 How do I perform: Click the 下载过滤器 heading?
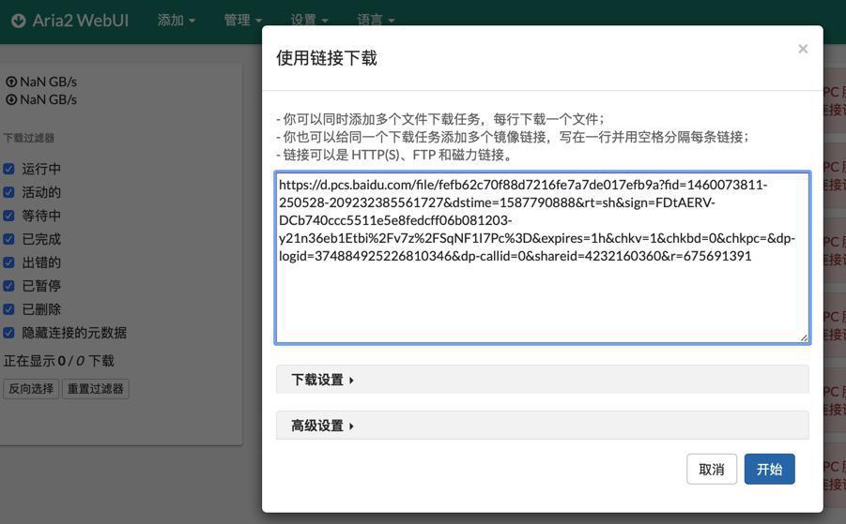(28, 138)
